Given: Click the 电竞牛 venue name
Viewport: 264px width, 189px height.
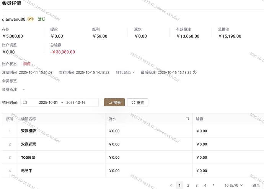Looking at the screenshot, I should 26,171.
